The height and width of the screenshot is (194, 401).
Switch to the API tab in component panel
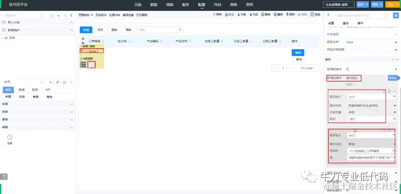tap(48, 90)
